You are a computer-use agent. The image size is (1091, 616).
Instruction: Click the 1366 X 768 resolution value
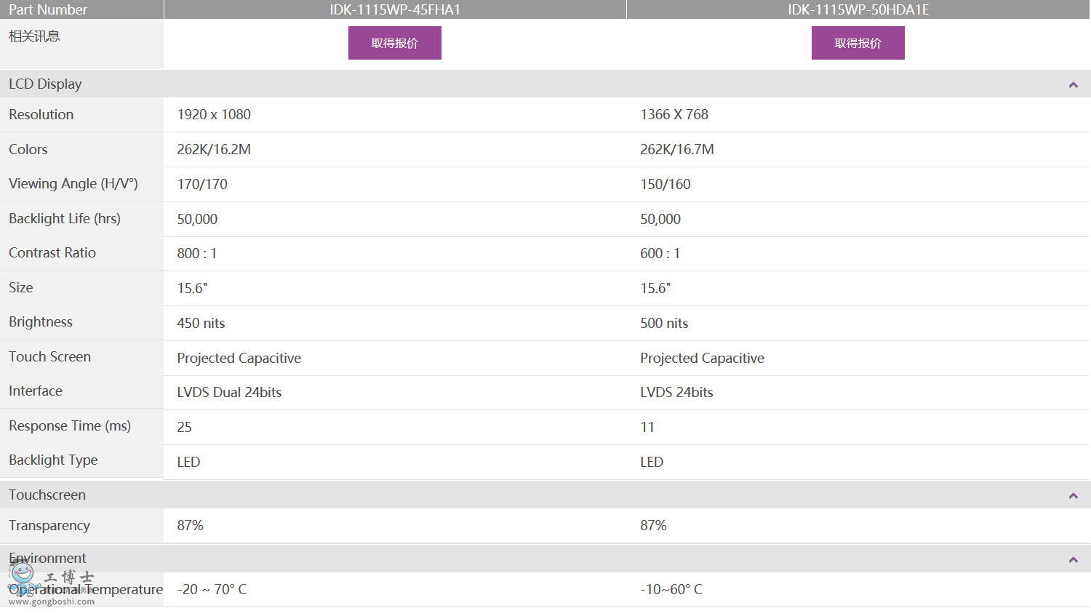(x=674, y=114)
